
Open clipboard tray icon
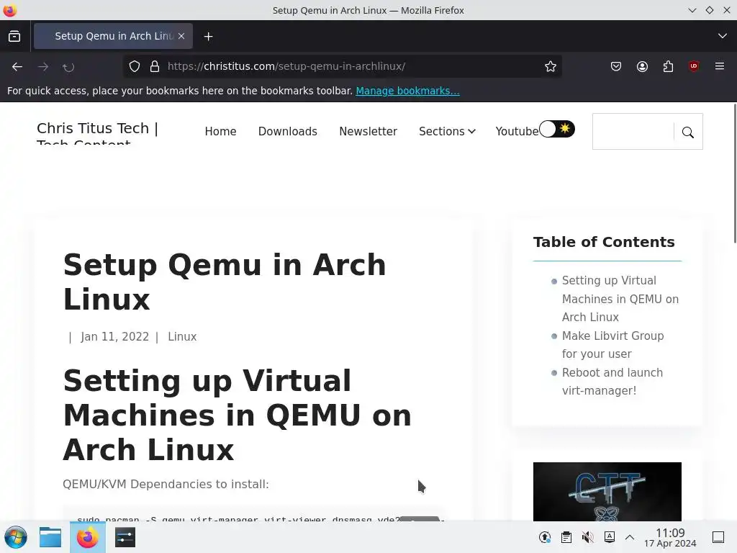[566, 537]
